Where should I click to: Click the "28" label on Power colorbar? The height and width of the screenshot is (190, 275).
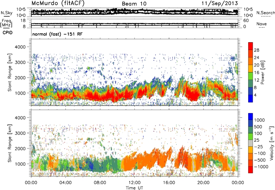256,50
